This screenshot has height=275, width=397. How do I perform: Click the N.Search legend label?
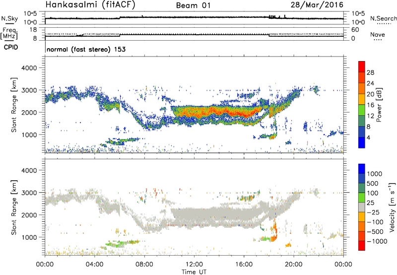tap(383, 18)
